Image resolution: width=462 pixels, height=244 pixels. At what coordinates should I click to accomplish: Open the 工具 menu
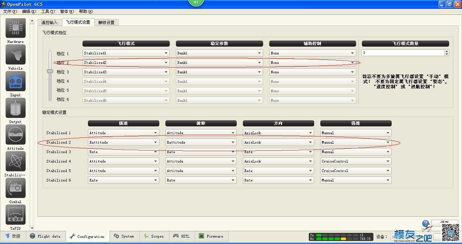coord(48,11)
